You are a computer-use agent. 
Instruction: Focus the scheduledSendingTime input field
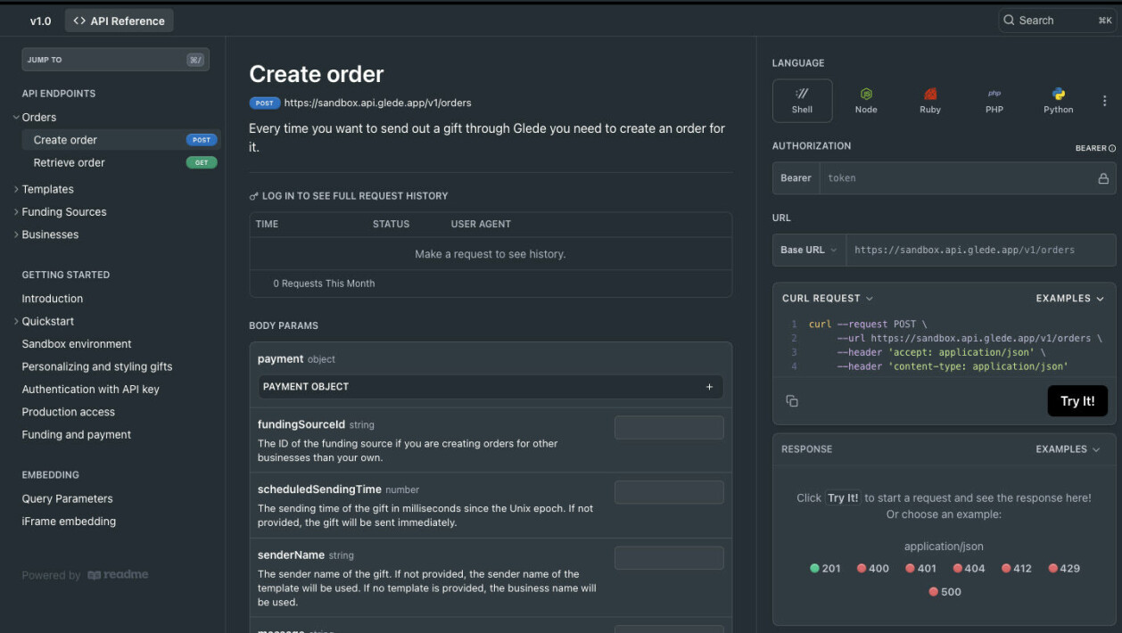[669, 492]
